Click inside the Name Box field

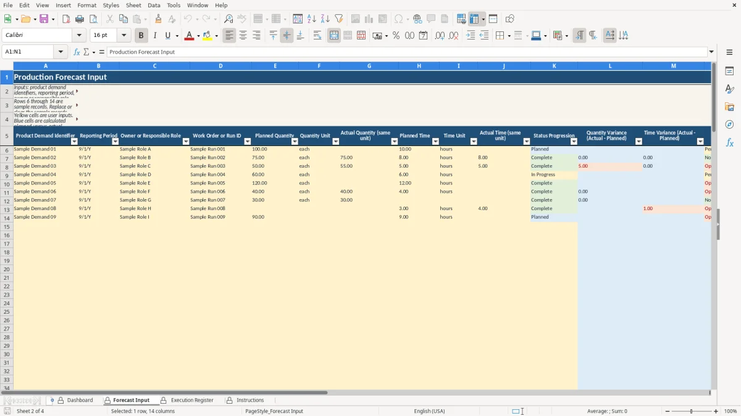[x=28, y=52]
